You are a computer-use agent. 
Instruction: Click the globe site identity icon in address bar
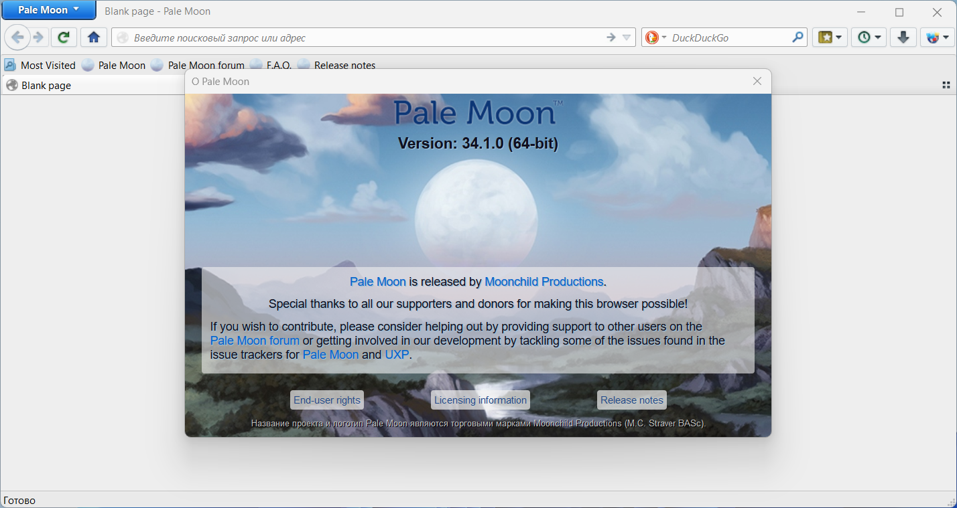point(122,37)
